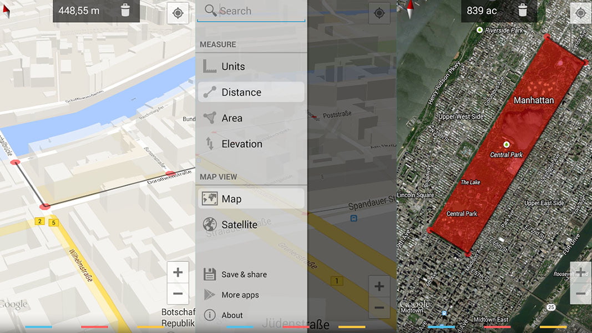
Task: Tap the yellow route 2 badge
Action: [39, 221]
